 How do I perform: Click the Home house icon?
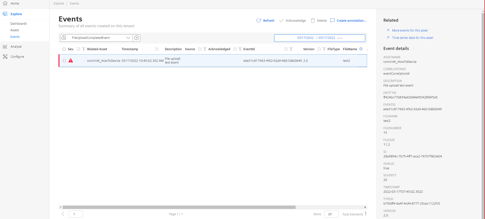tap(5, 4)
